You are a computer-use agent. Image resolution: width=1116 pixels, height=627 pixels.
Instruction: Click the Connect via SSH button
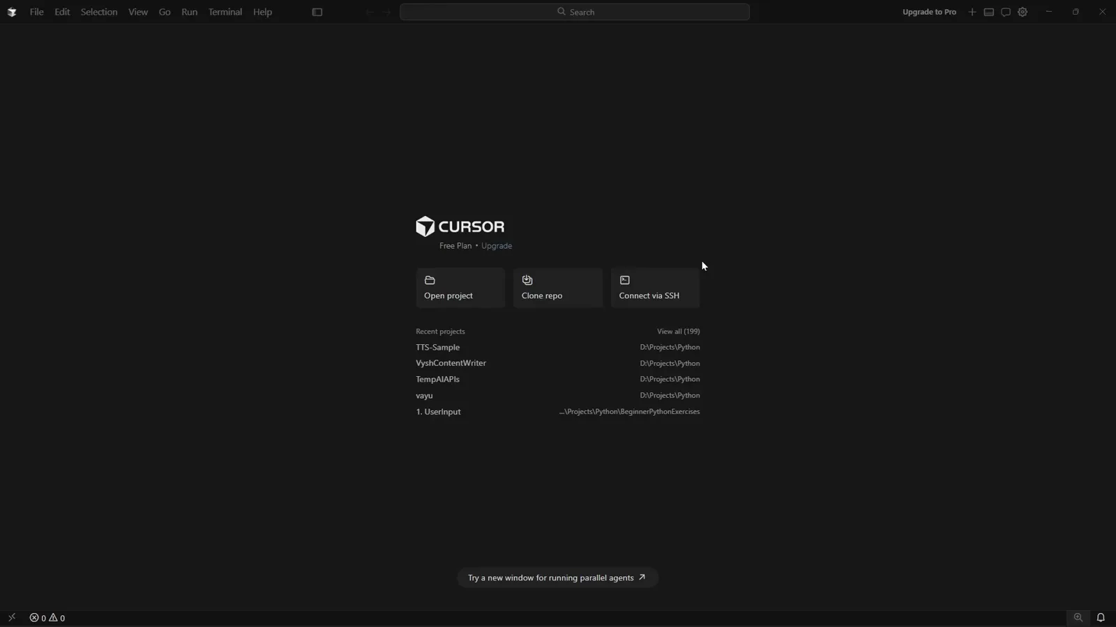pos(656,288)
